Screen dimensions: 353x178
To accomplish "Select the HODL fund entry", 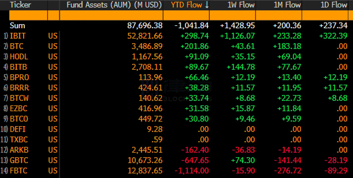I will [x=18, y=56].
